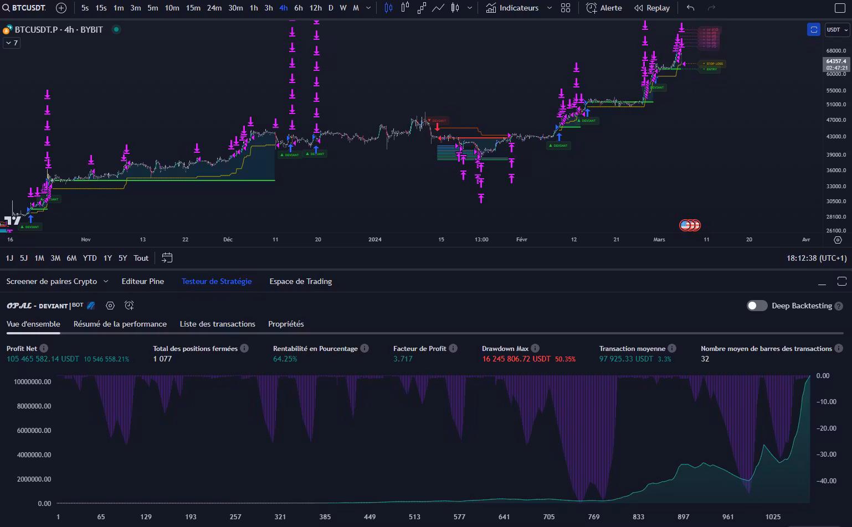Click the compare or add symbol plus icon

61,8
